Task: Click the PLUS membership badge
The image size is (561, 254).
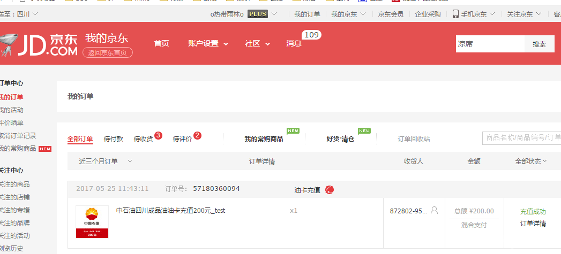Action: pos(258,14)
